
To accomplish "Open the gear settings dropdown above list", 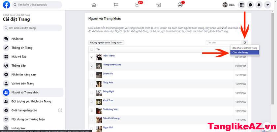I will tap(245, 43).
